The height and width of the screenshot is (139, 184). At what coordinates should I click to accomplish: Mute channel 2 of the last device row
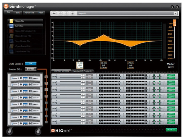(171, 123)
